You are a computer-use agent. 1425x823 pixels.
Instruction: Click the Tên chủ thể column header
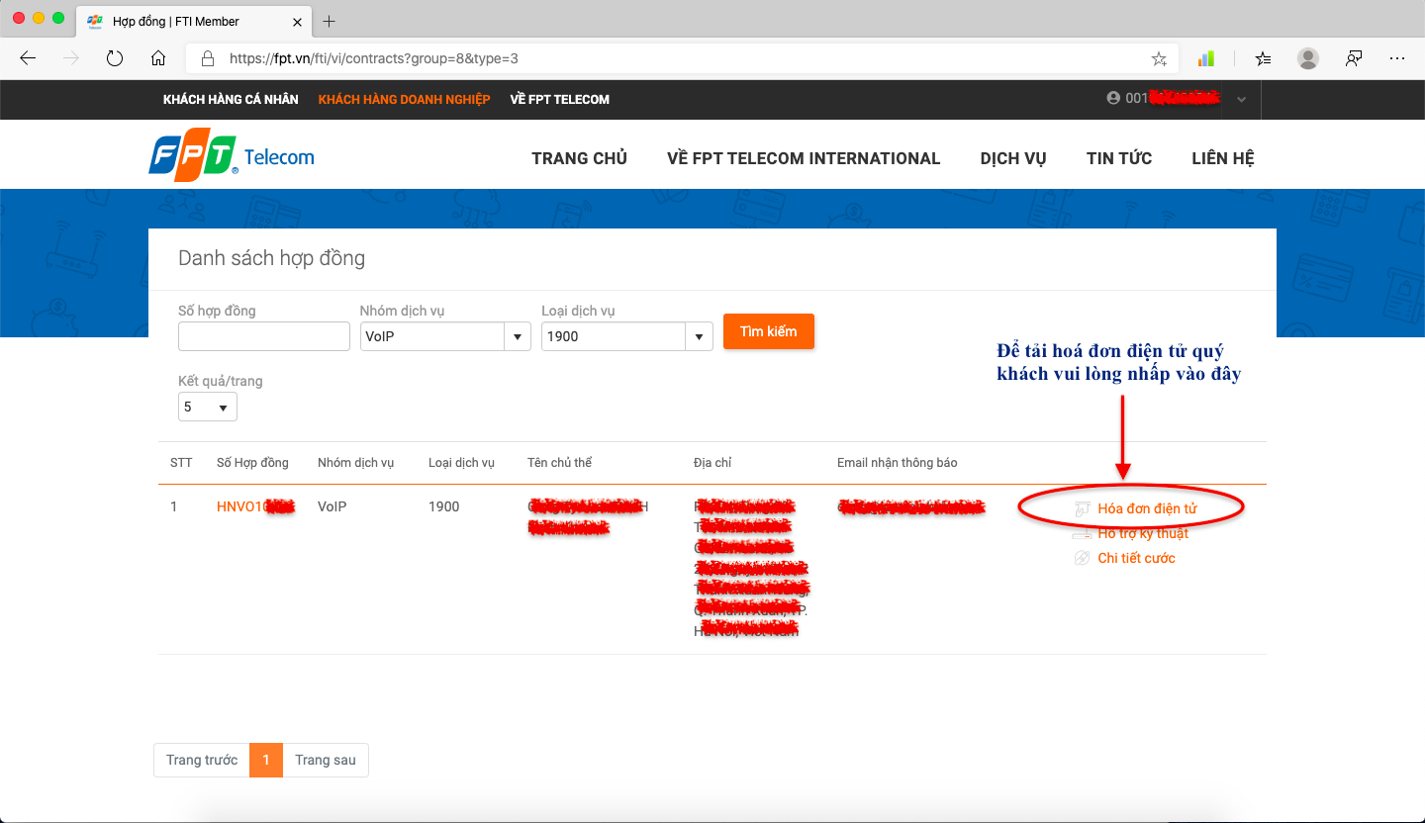click(x=560, y=463)
